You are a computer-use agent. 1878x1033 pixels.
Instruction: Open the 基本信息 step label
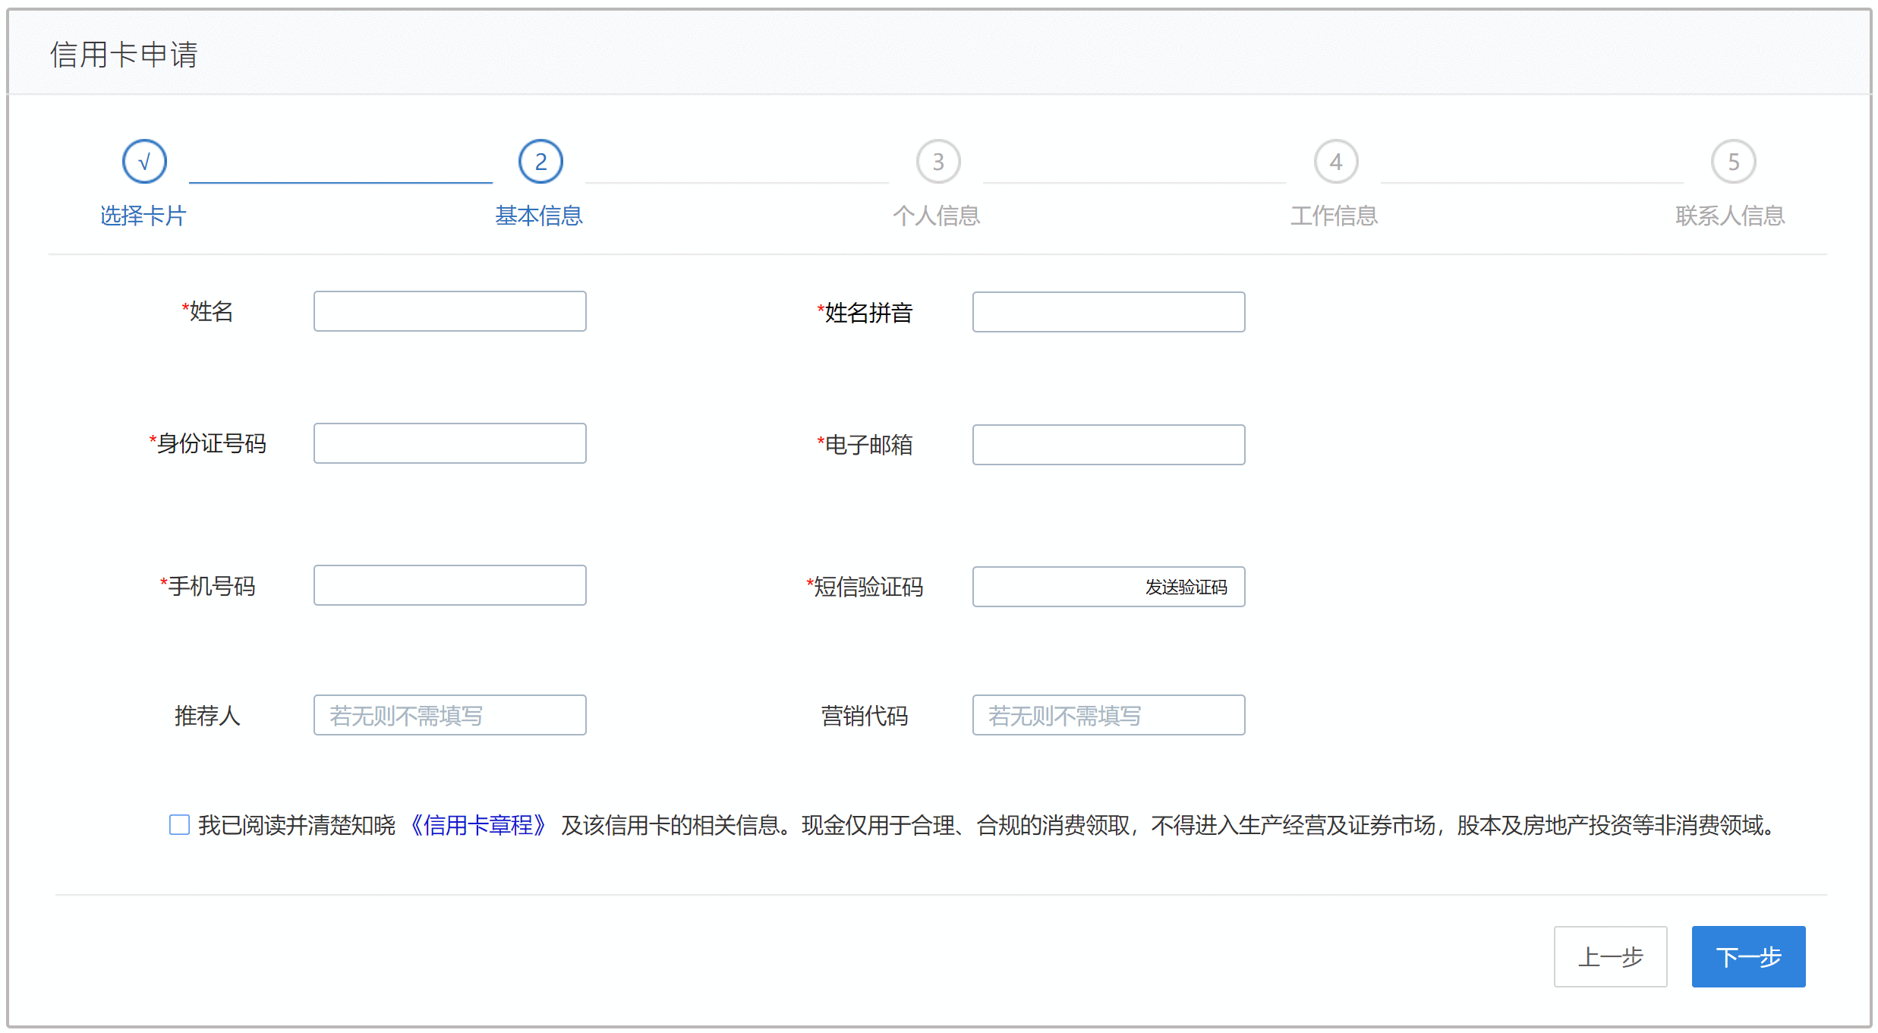tap(539, 216)
